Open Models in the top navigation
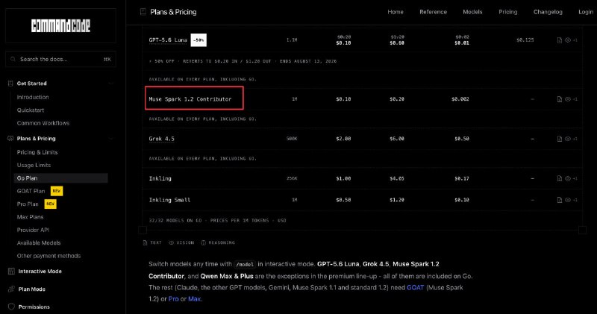The height and width of the screenshot is (314, 597). pos(472,12)
